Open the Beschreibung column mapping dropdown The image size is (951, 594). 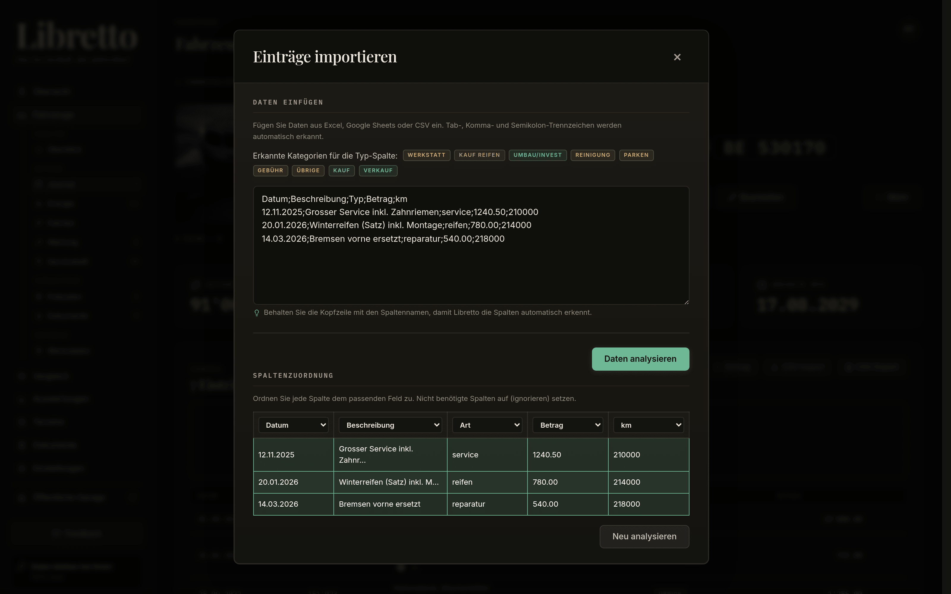[390, 425]
